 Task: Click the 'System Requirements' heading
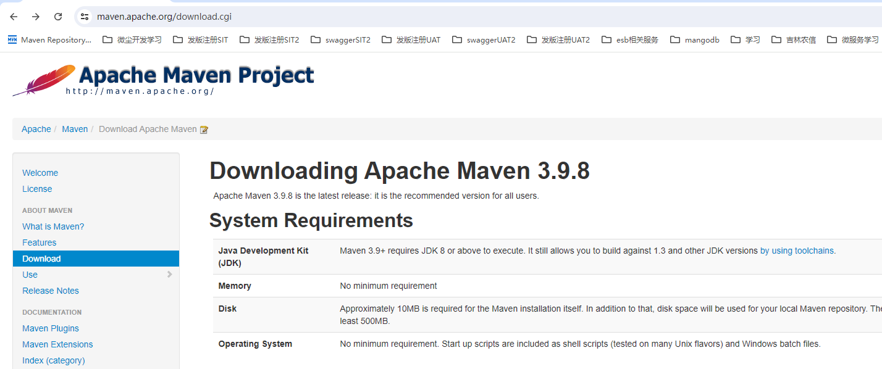311,220
